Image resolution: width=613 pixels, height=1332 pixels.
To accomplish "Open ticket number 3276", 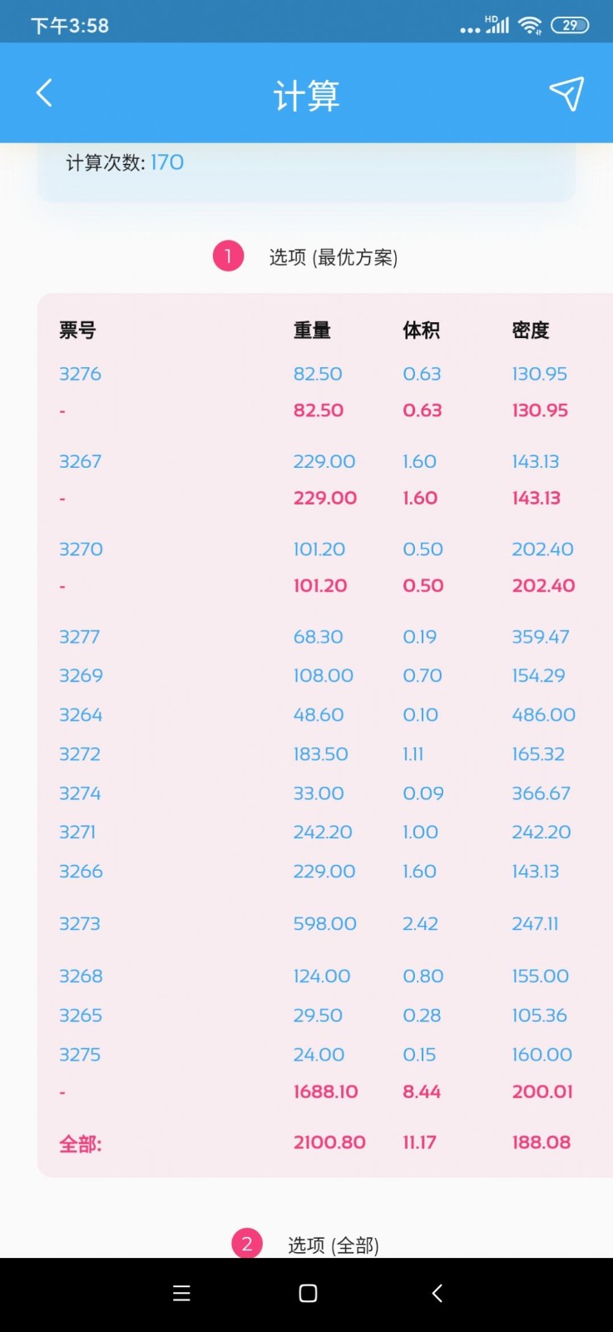I will pyautogui.click(x=80, y=374).
